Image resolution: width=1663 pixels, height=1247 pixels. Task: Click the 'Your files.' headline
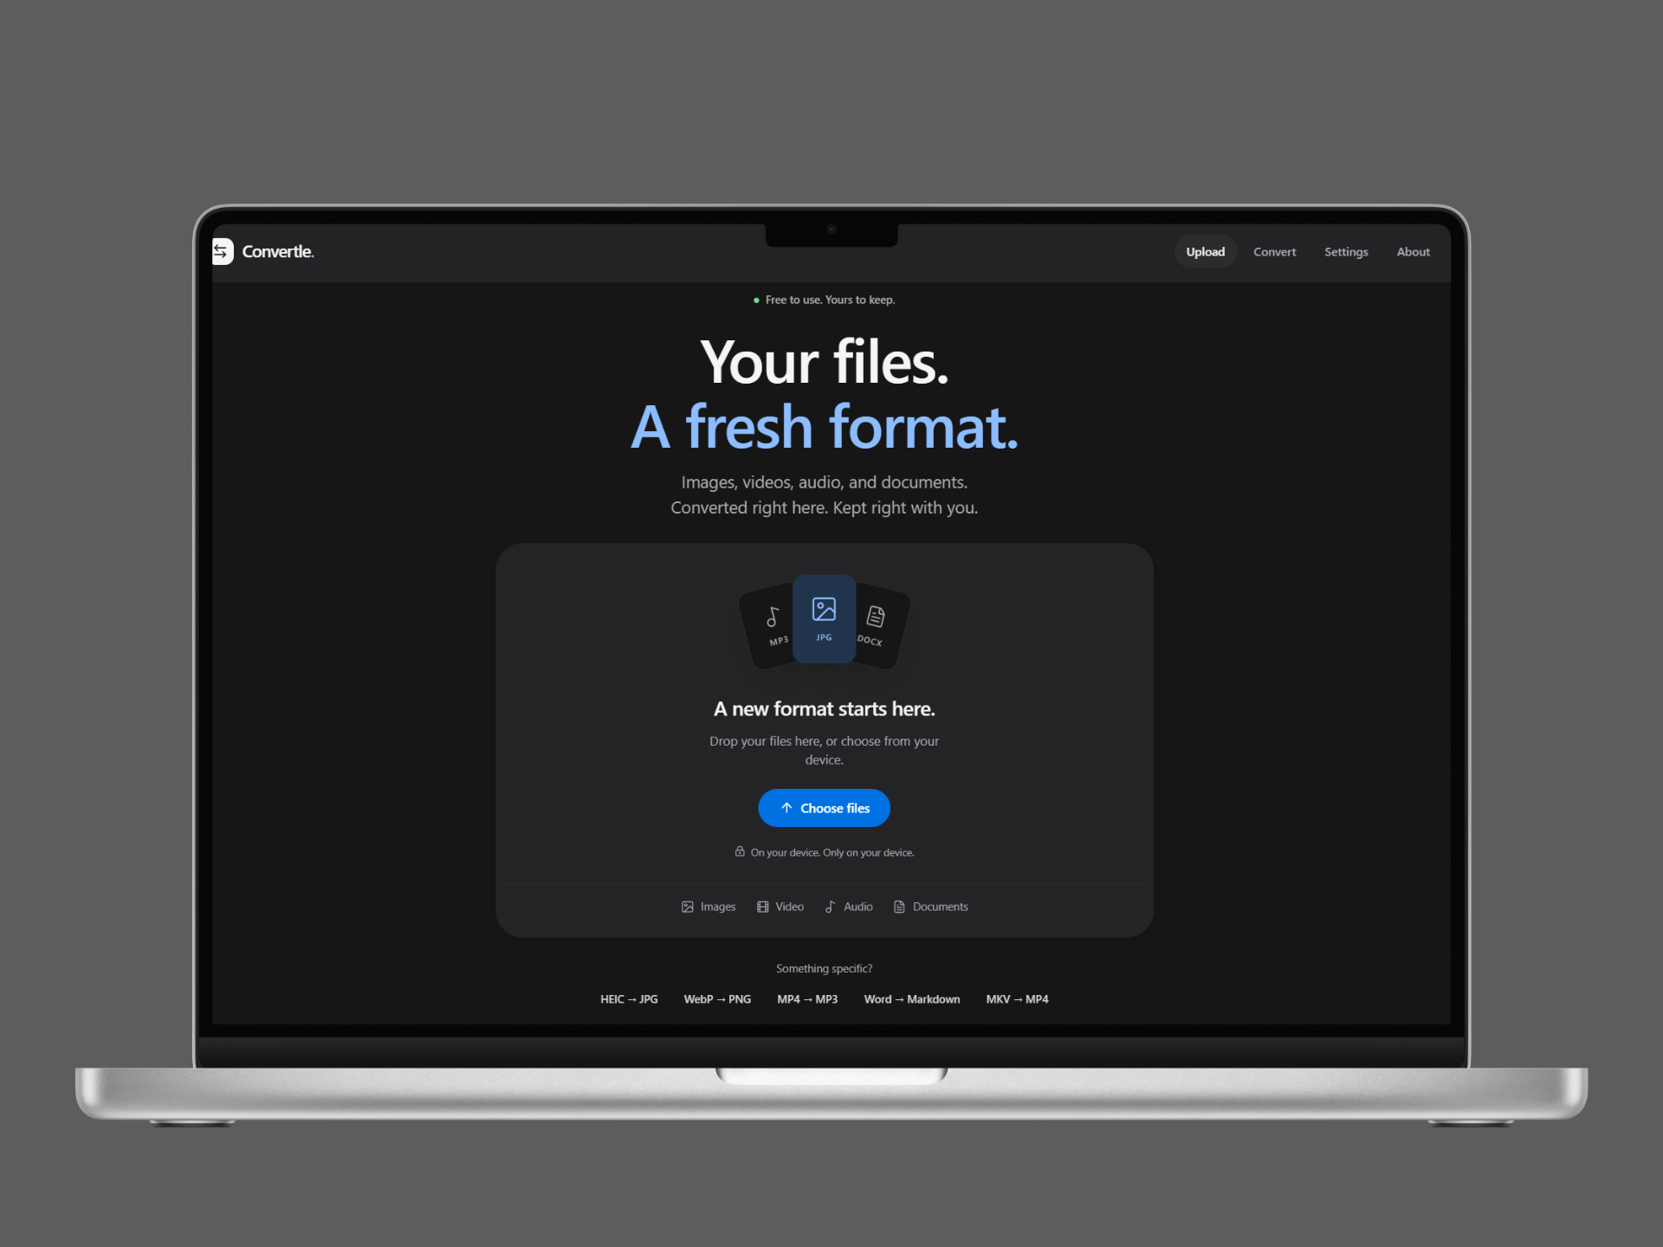(x=824, y=362)
